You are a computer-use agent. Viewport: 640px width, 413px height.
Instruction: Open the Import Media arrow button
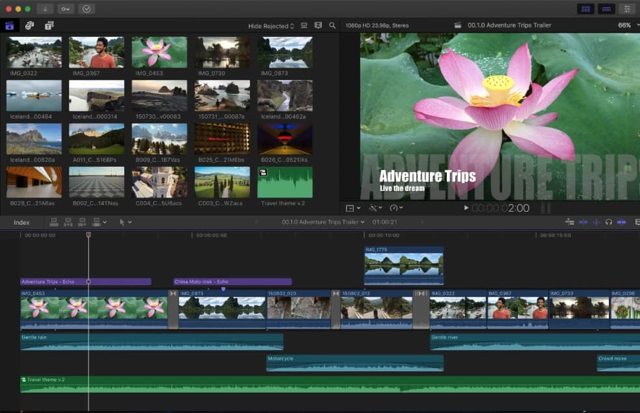coord(45,9)
